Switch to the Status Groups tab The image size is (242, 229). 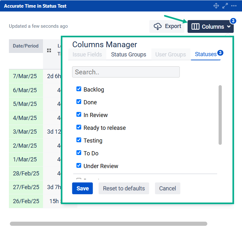(128, 55)
